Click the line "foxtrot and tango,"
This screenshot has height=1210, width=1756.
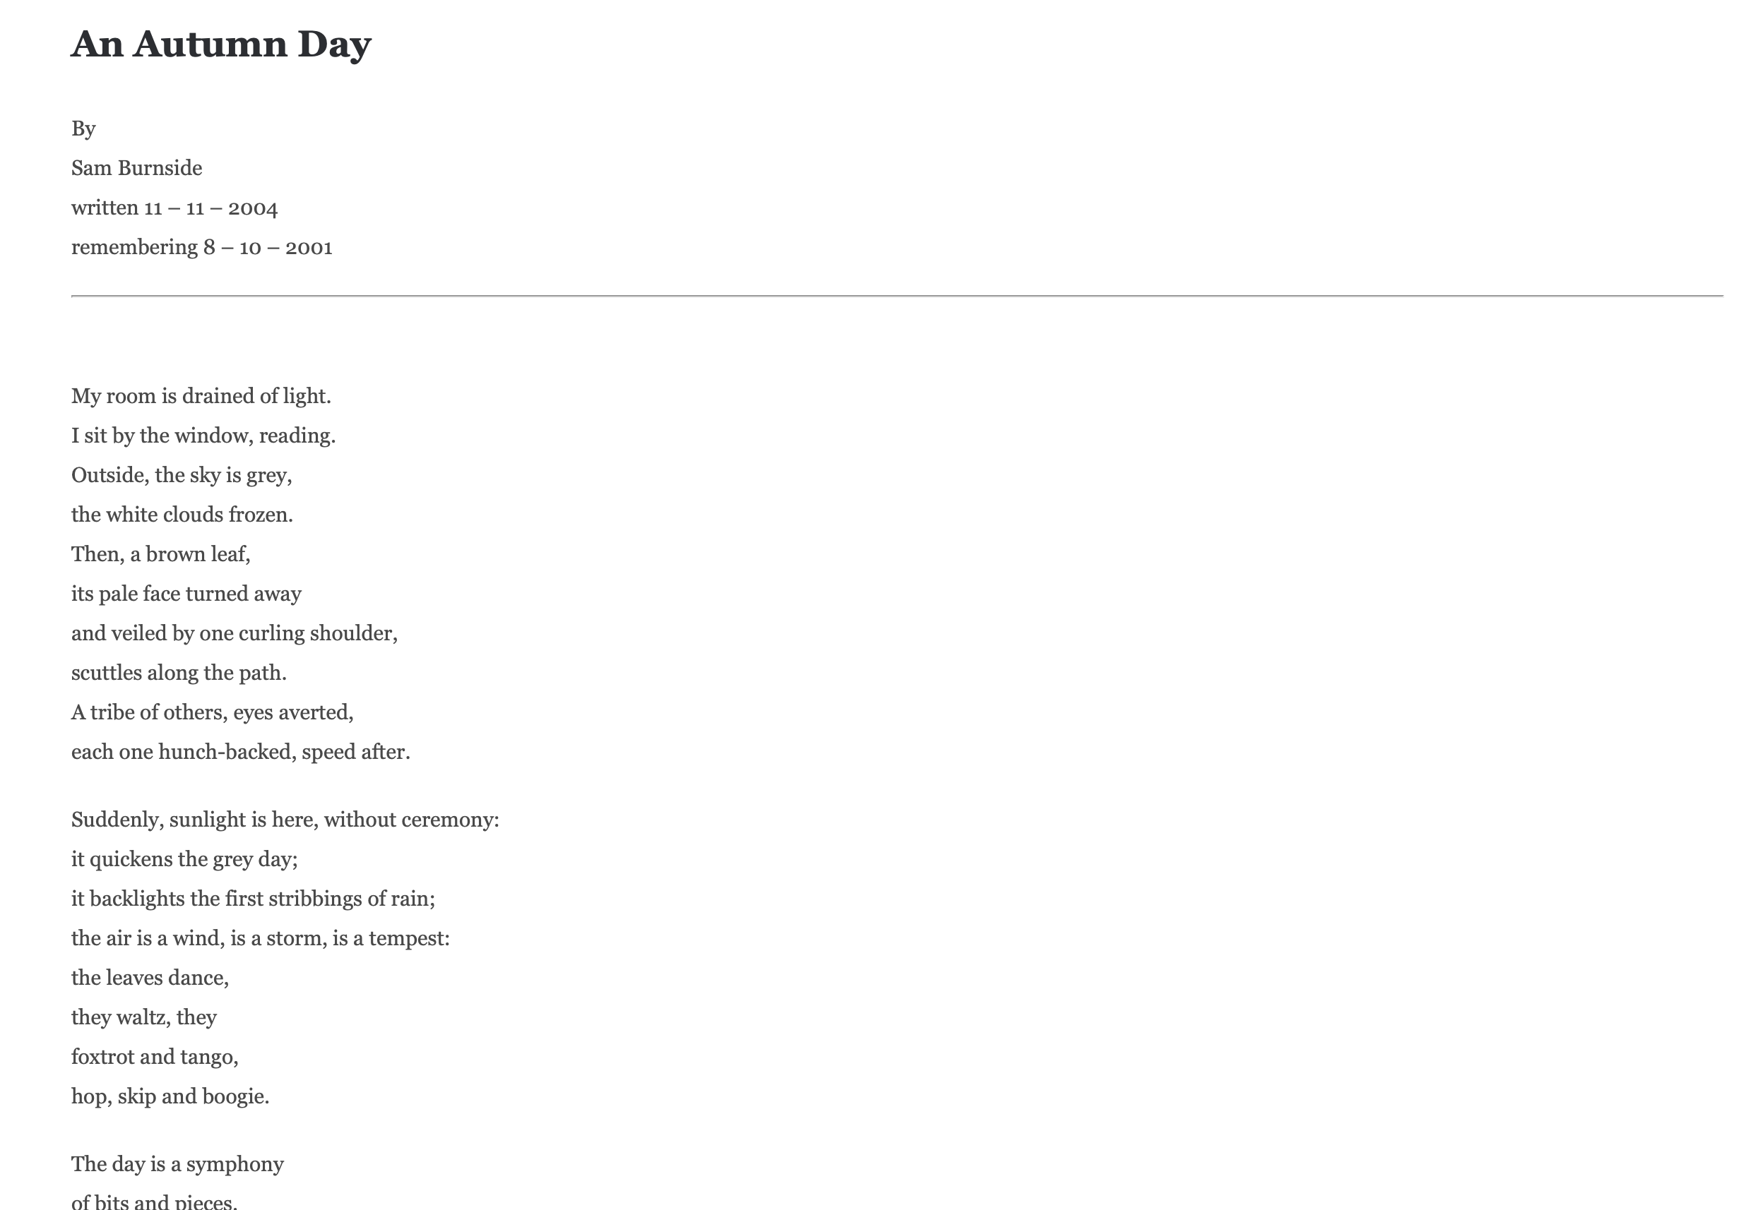[155, 1056]
